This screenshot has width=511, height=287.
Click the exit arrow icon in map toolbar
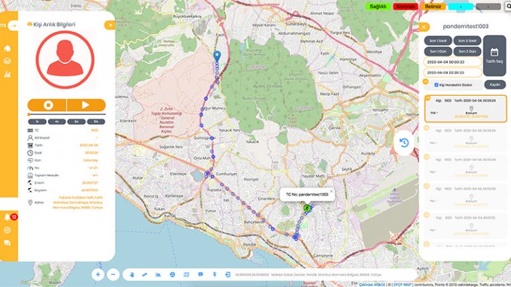(x=228, y=274)
